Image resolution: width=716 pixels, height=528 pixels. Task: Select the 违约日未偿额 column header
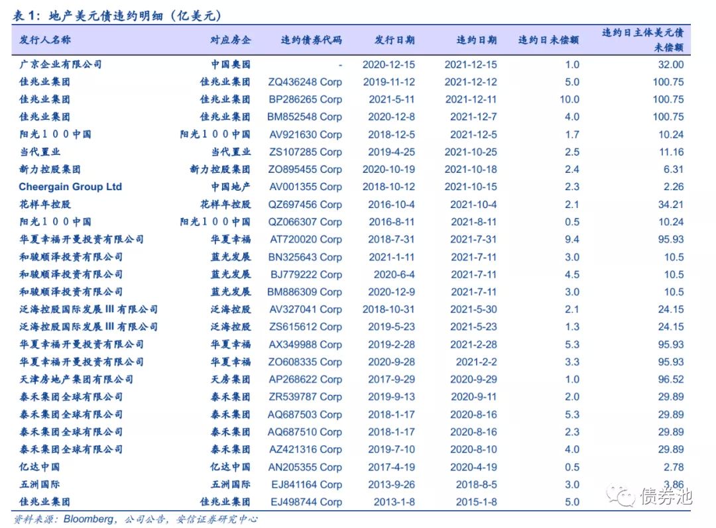548,40
